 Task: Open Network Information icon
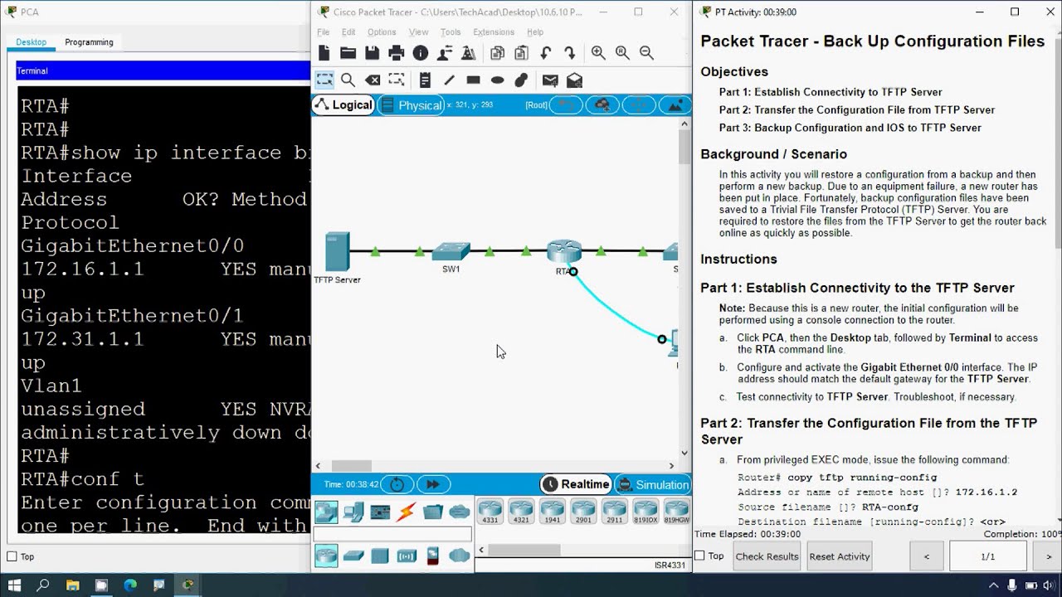coord(421,53)
